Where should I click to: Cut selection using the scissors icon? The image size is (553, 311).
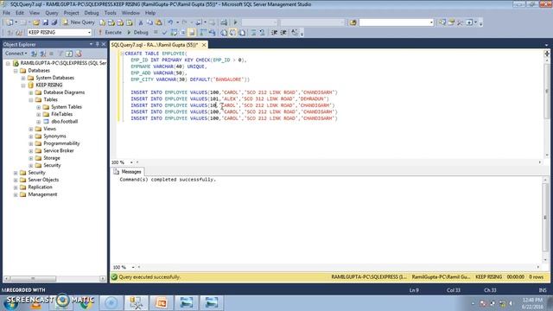click(140, 22)
